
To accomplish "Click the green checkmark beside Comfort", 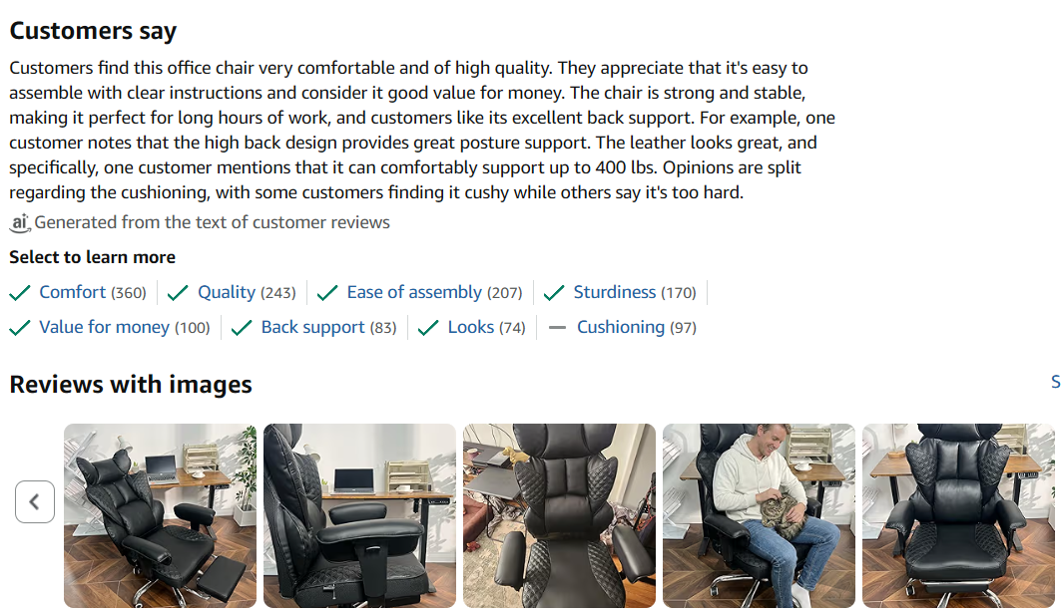I will tap(20, 292).
